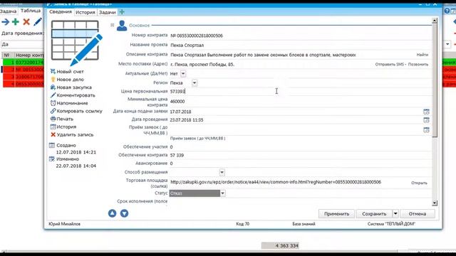Image resolution: width=456 pixels, height=256 pixels.
Task: Print the record via Печать
Action: (65, 119)
